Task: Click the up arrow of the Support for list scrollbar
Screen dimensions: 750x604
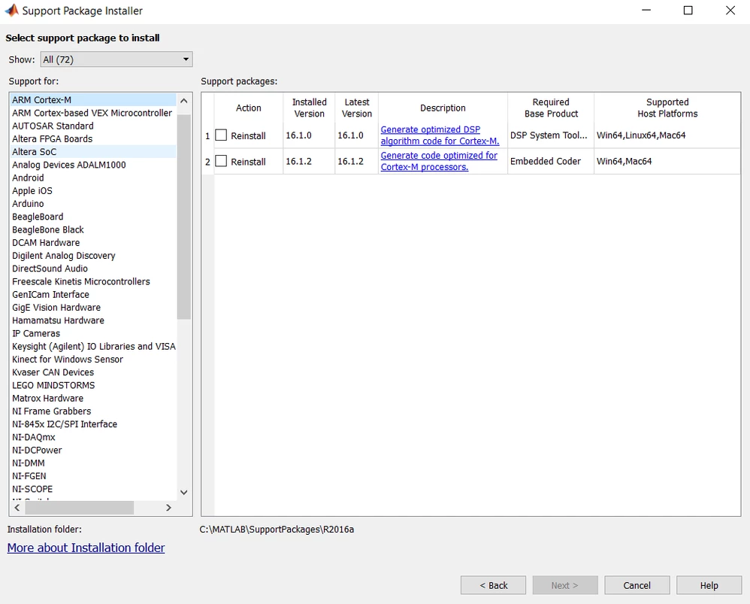Action: click(183, 101)
